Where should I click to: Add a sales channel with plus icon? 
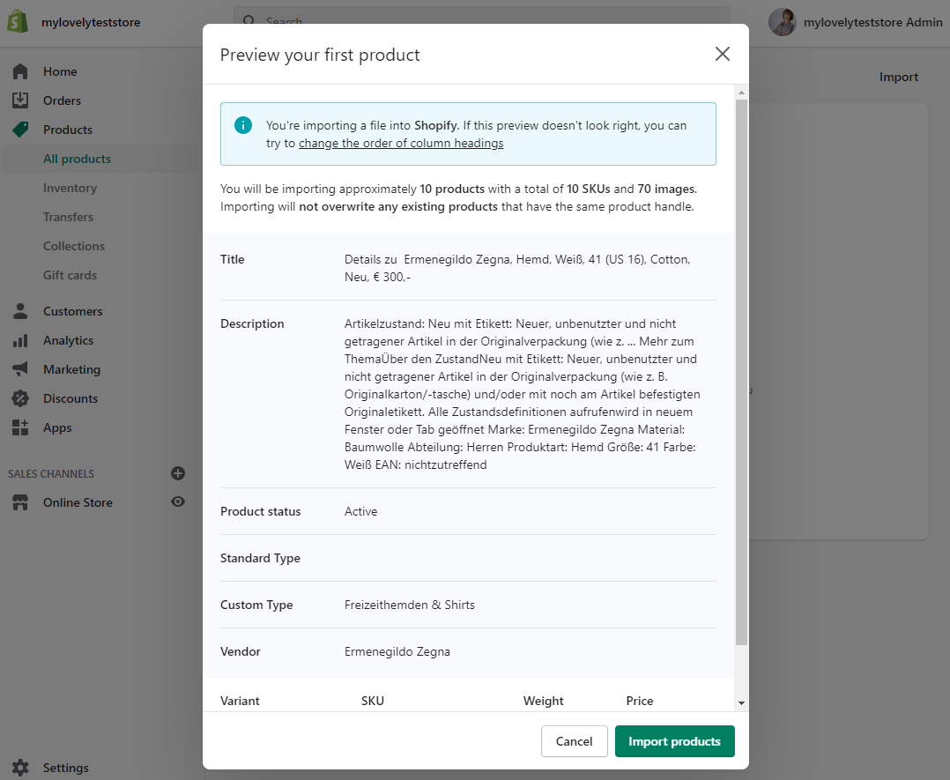[177, 473]
